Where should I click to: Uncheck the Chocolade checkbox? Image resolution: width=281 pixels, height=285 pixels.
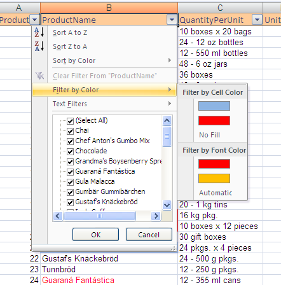pos(70,151)
